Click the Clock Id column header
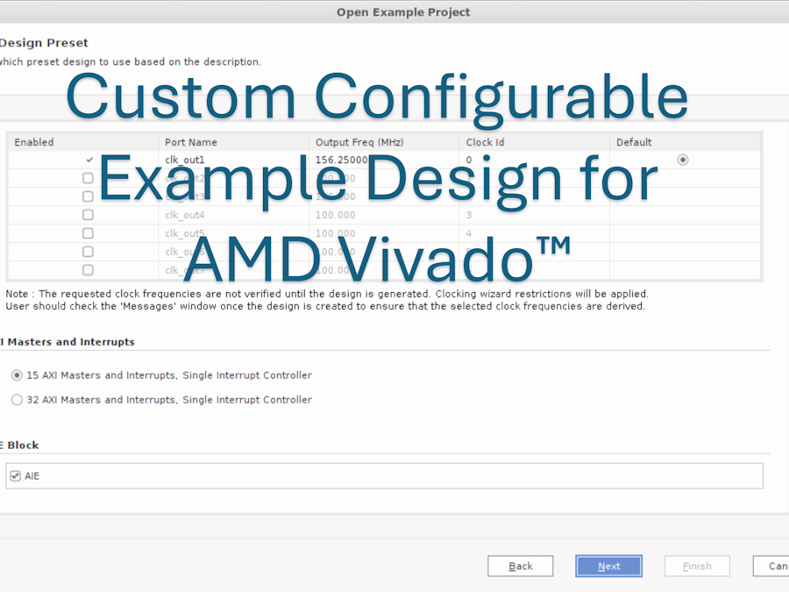This screenshot has width=789, height=592. (x=535, y=142)
